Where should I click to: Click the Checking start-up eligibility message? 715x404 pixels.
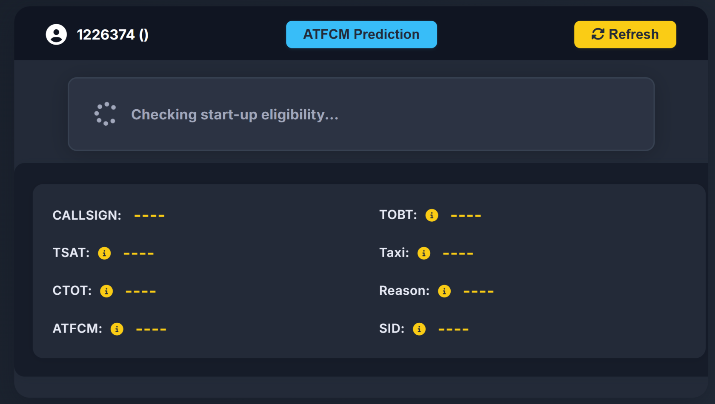[x=235, y=115]
